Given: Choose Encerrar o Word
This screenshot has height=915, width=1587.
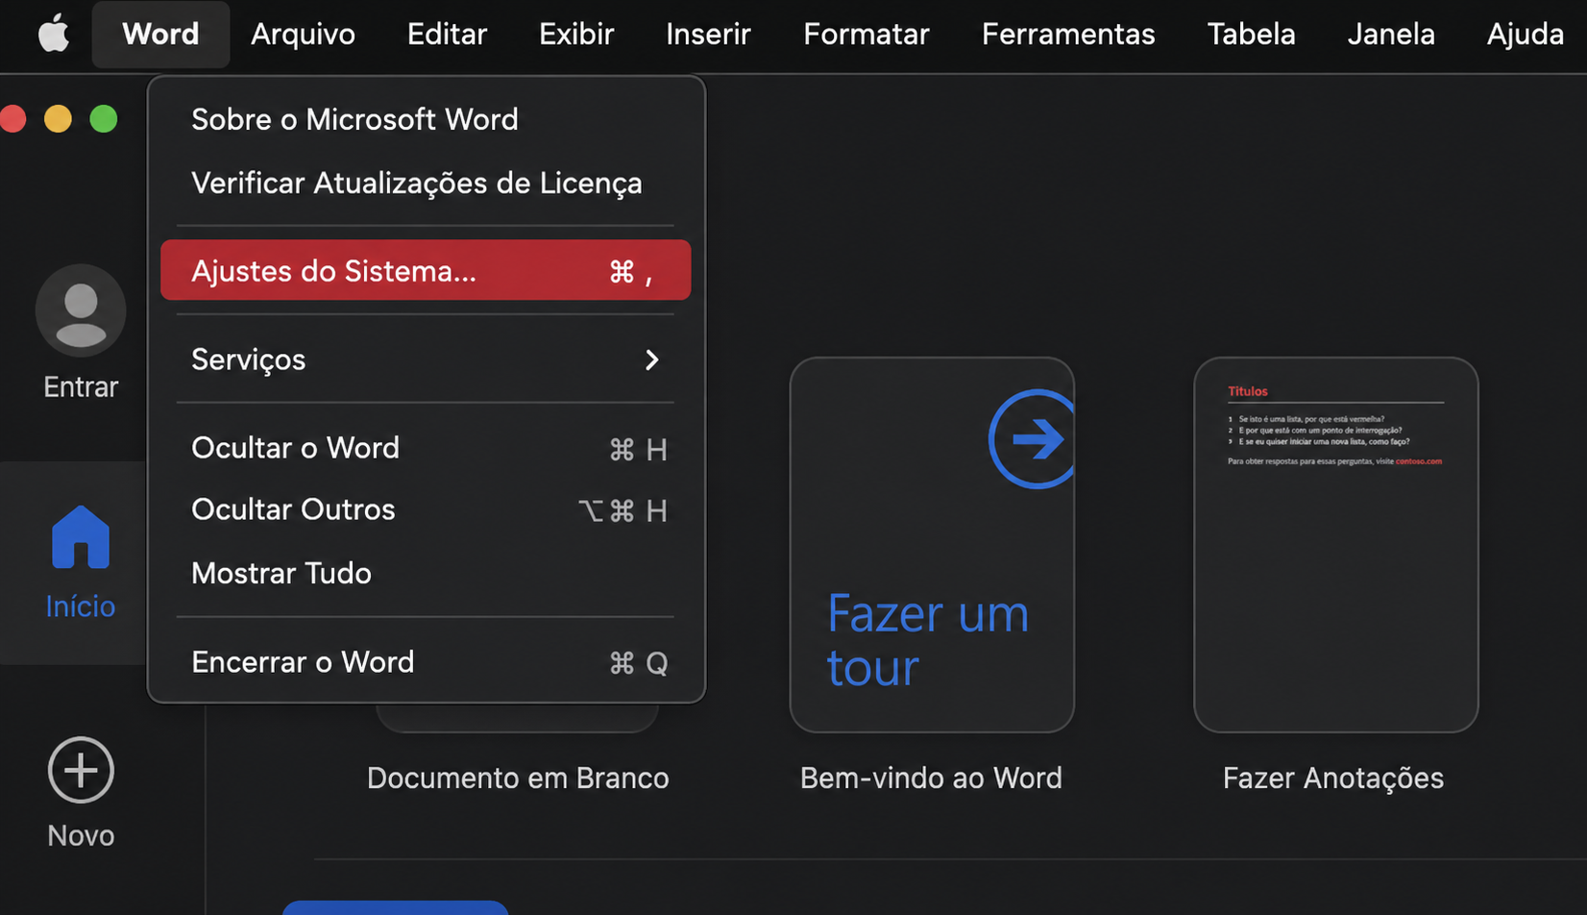Looking at the screenshot, I should (426, 662).
